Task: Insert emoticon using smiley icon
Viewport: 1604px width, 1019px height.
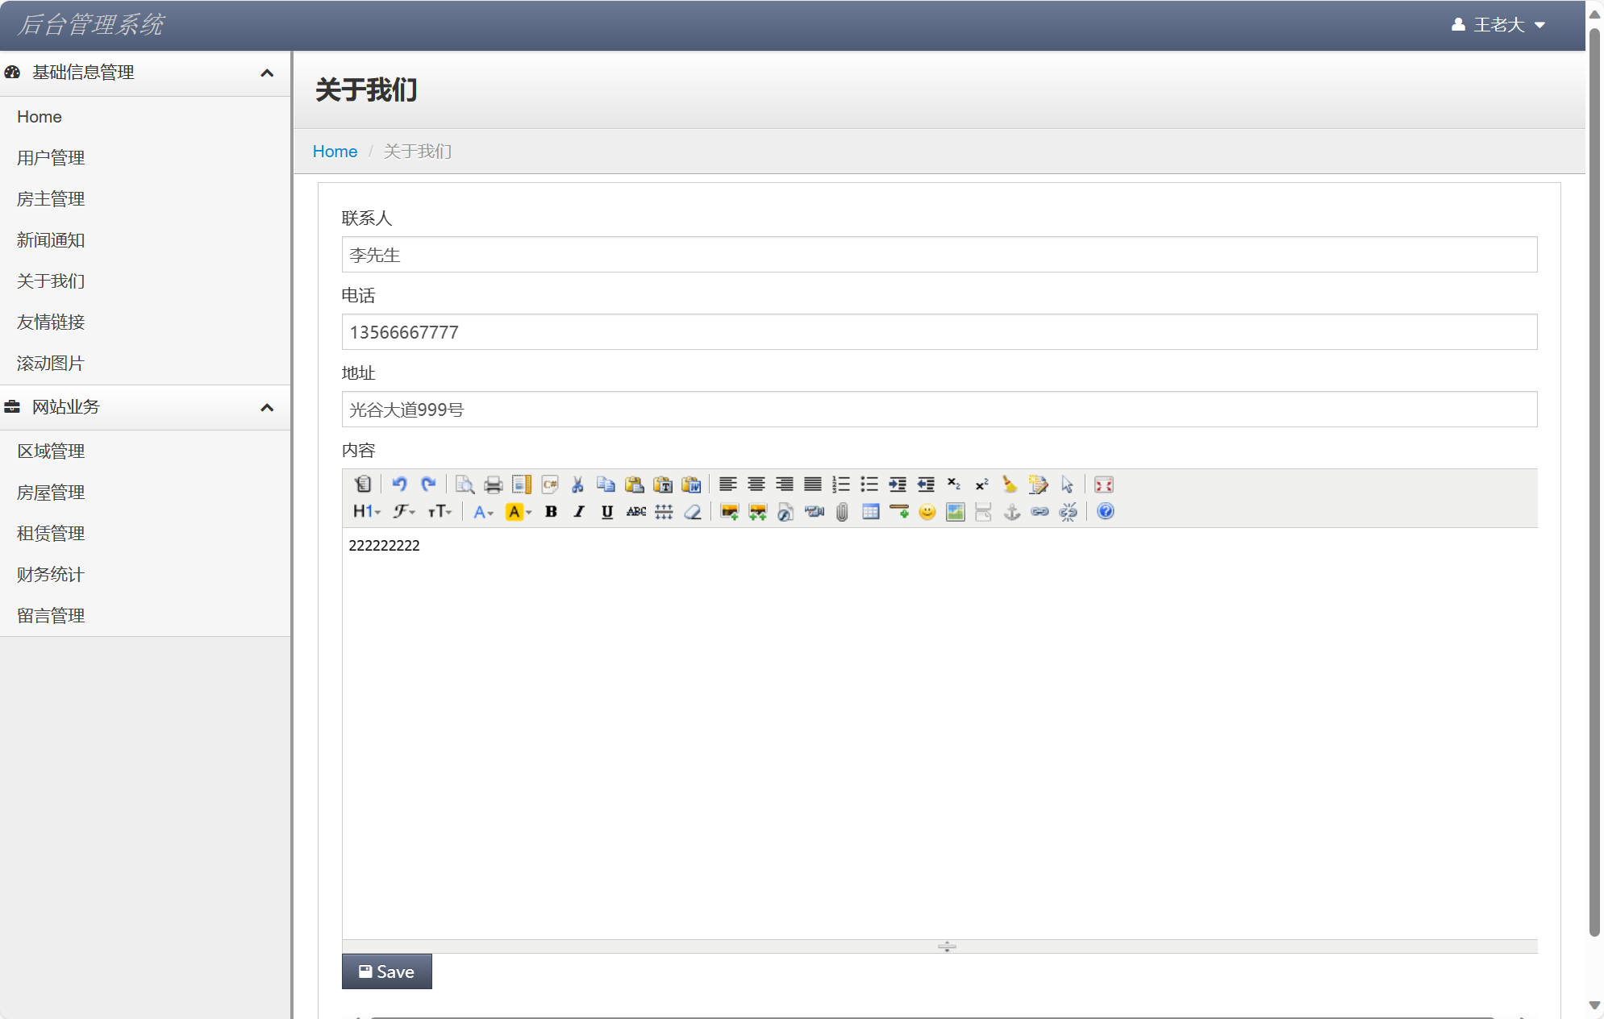Action: point(927,511)
